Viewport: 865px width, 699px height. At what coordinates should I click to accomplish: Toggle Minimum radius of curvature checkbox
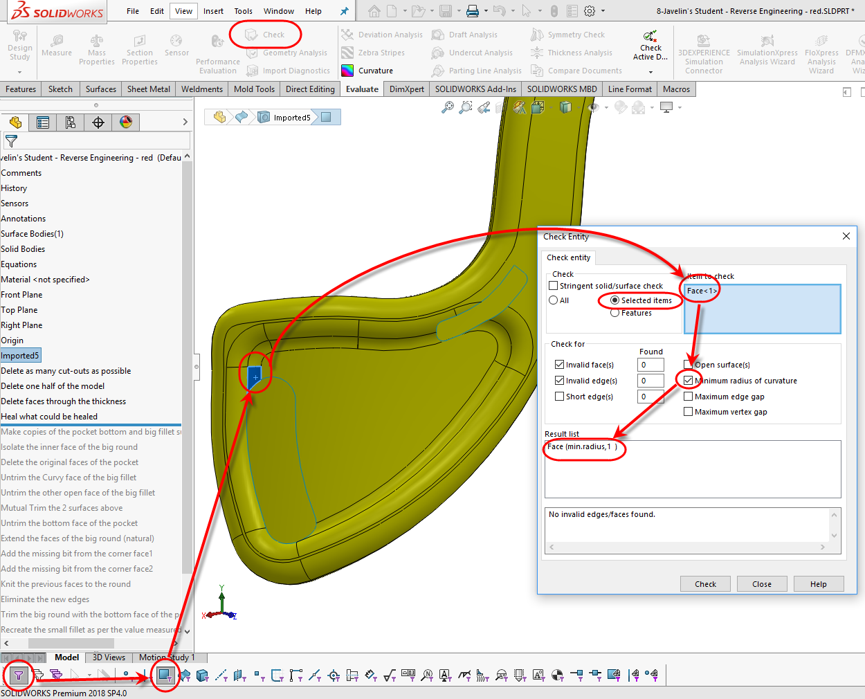(x=688, y=380)
